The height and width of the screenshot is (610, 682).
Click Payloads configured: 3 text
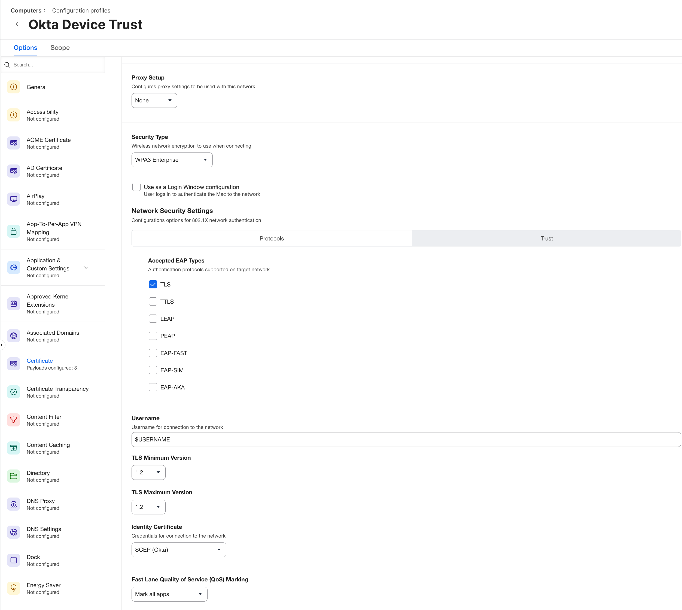[52, 368]
